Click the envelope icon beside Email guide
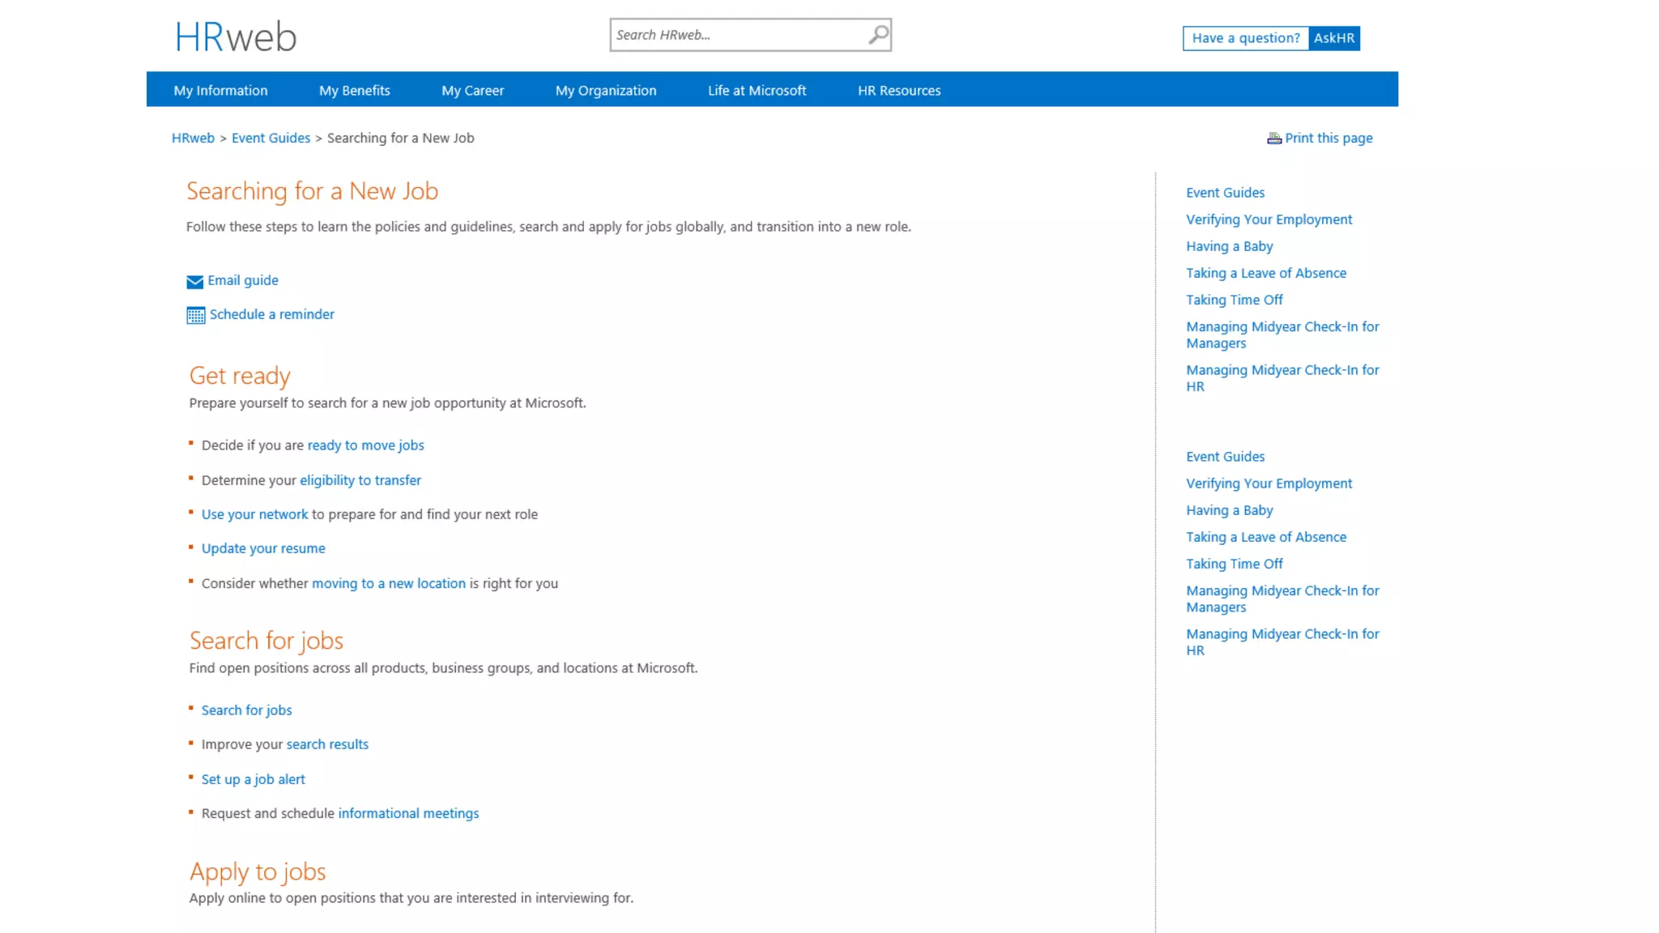This screenshot has height=933, width=1659. (x=194, y=282)
